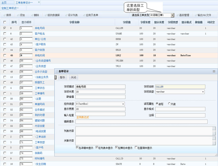This screenshot has width=218, height=166.
Task: Uncheck the 在列表中显示 checkbox
Action: [97, 148]
